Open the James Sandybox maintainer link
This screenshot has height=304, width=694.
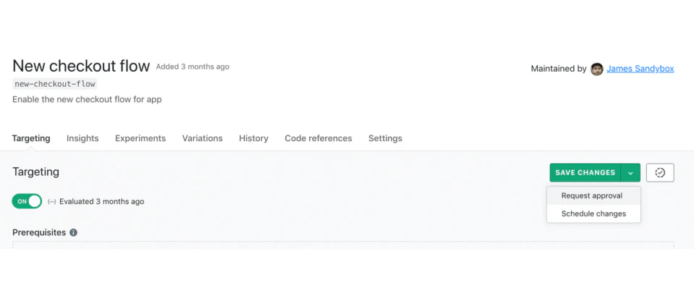640,69
